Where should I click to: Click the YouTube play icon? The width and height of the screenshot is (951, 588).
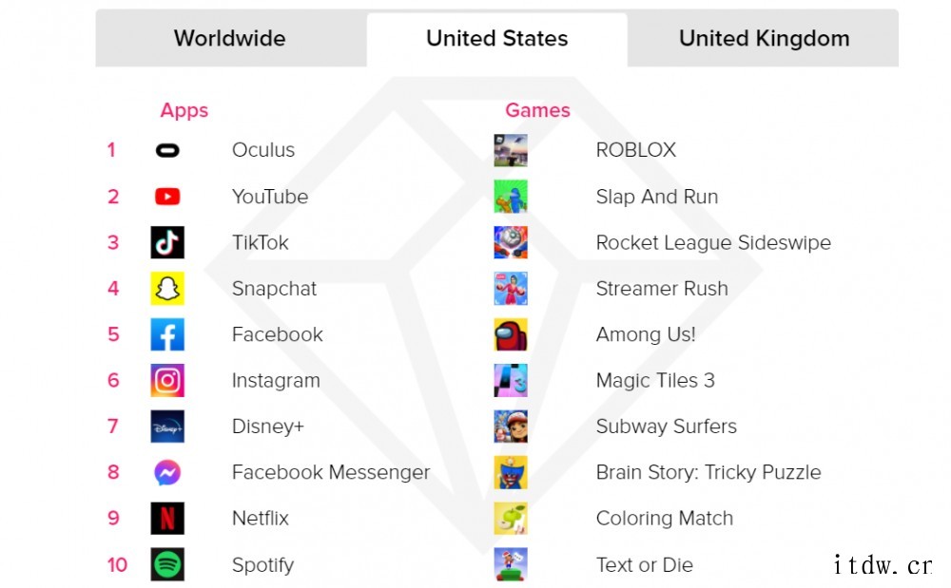[167, 197]
